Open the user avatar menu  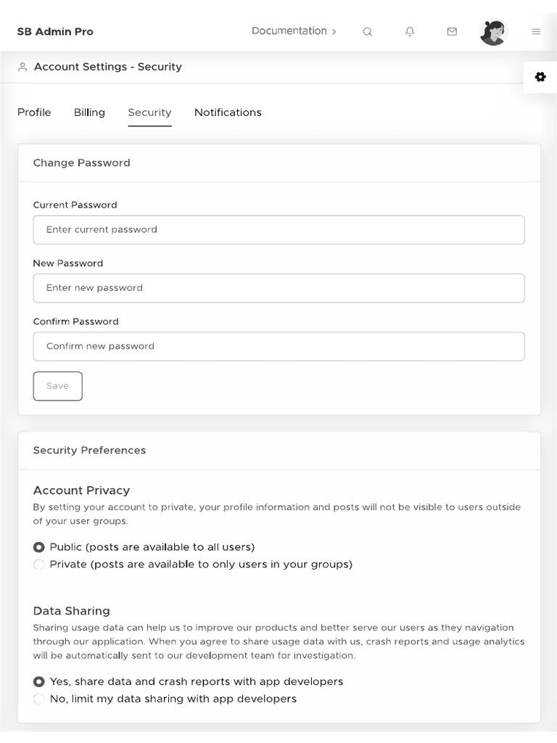[x=493, y=32]
